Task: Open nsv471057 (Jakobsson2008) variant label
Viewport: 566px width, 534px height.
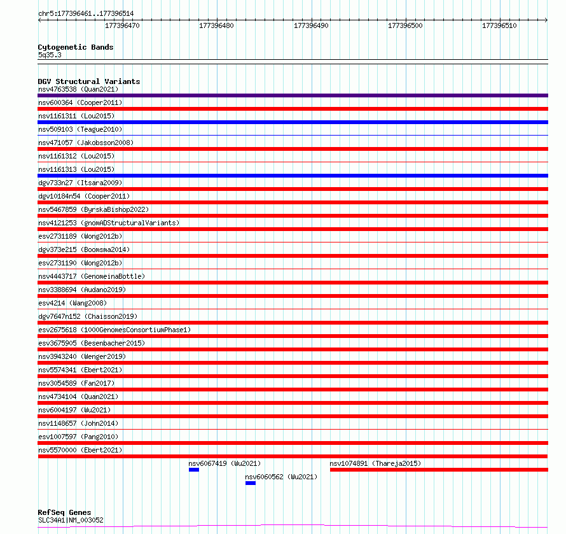Action: [86, 143]
